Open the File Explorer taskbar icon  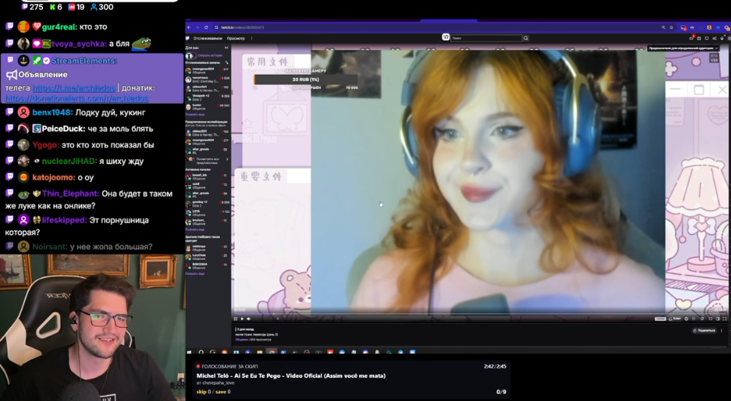pos(260,352)
